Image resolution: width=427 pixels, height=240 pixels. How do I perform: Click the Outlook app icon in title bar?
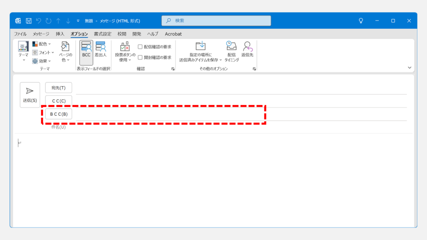pyautogui.click(x=18, y=21)
